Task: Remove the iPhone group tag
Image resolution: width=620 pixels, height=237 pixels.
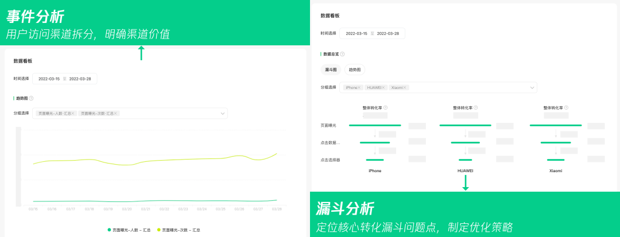Action: tap(359, 88)
